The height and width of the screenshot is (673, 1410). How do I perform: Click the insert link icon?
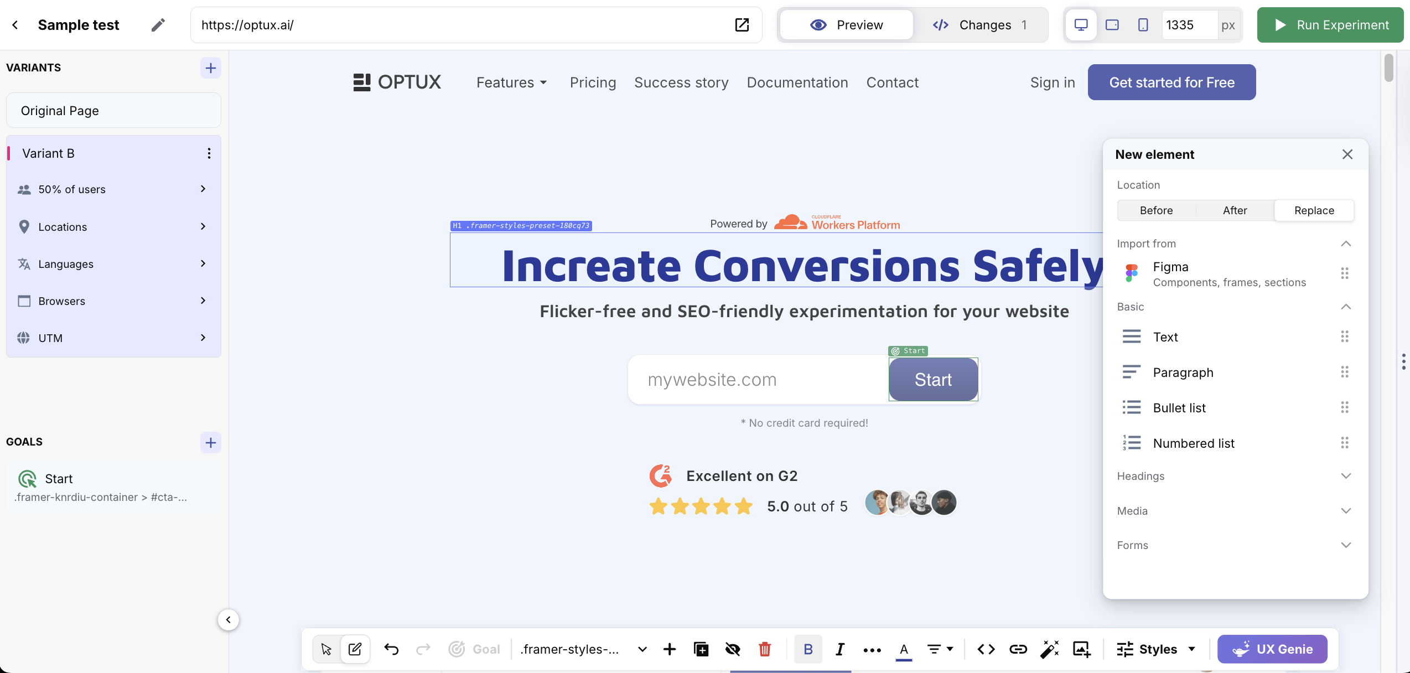[1018, 649]
